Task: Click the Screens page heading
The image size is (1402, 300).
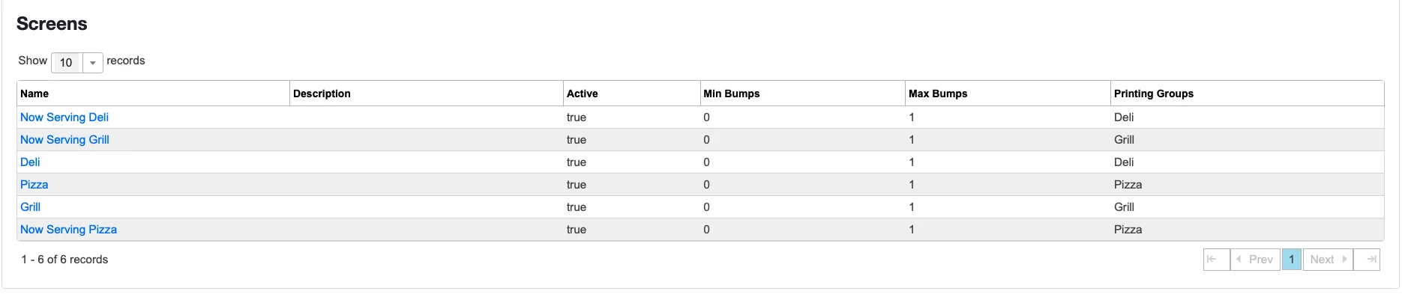Action: 52,24
